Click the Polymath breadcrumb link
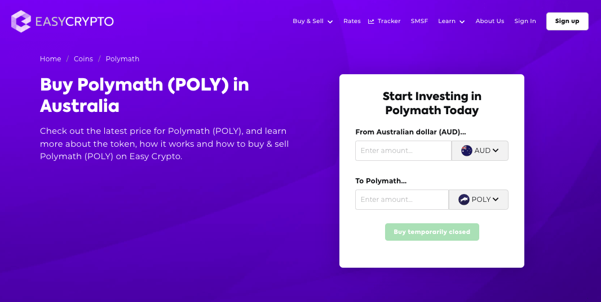The image size is (601, 302). point(122,59)
